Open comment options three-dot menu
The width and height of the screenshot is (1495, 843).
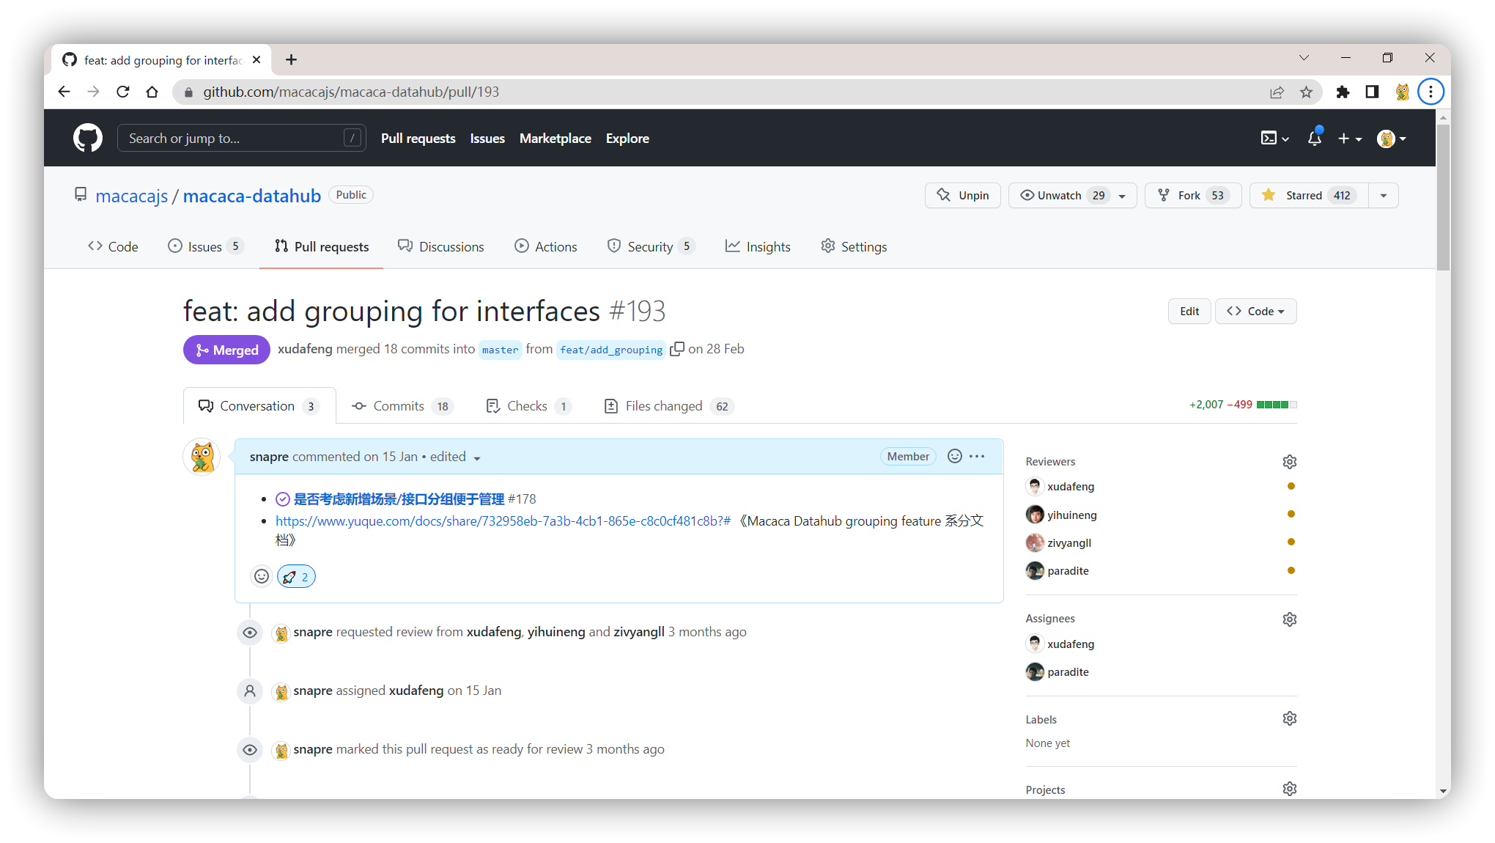pyautogui.click(x=977, y=456)
